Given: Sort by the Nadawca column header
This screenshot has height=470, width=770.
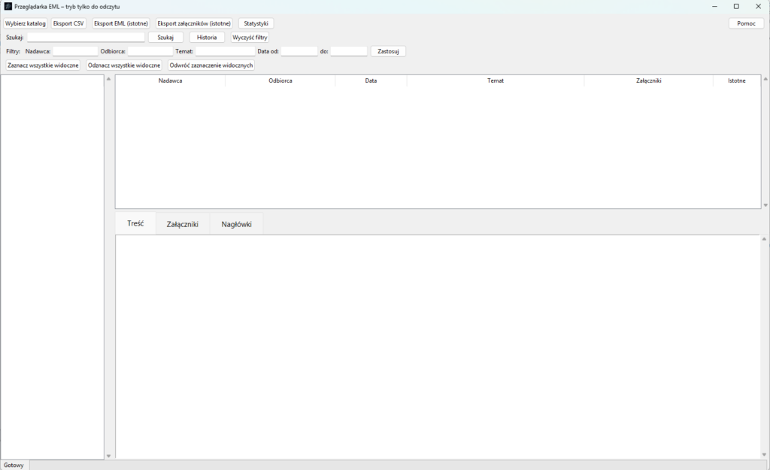Looking at the screenshot, I should coord(171,80).
